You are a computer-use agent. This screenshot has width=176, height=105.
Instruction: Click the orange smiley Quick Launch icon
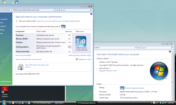(x=13, y=103)
